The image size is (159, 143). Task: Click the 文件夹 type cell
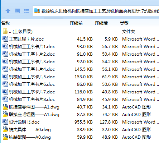point(129,32)
